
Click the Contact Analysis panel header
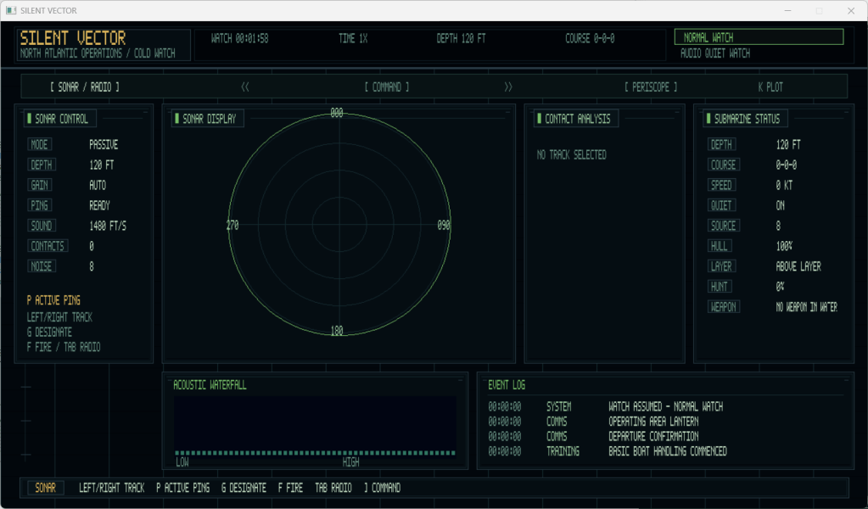click(x=576, y=119)
